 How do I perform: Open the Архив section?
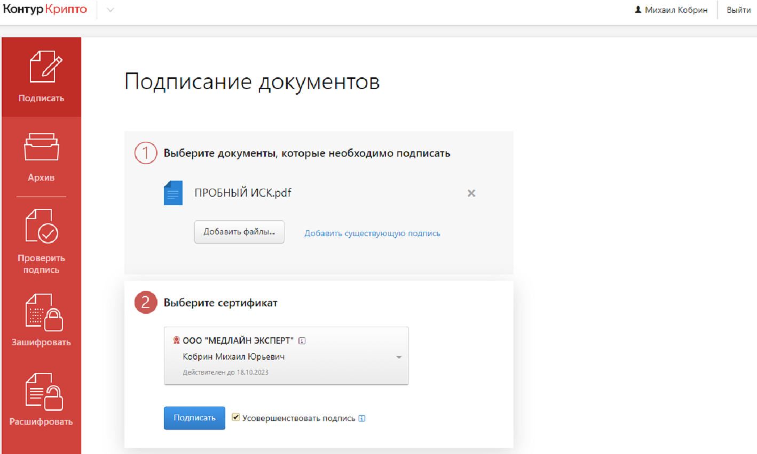pyautogui.click(x=41, y=157)
